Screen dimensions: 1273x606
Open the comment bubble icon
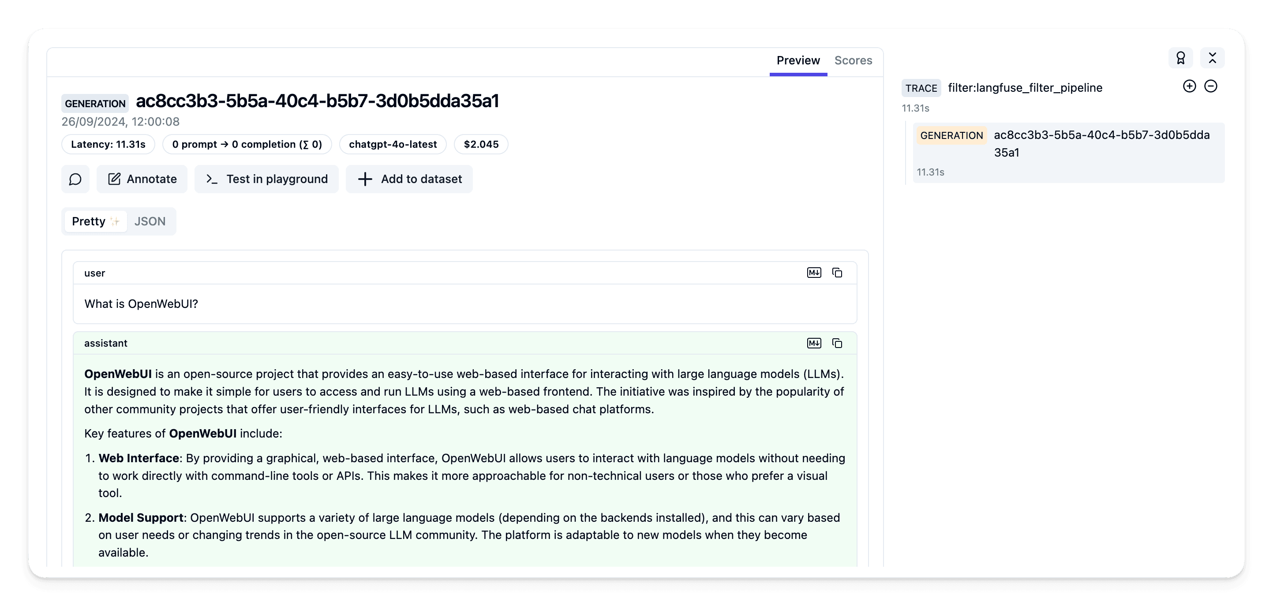click(75, 179)
